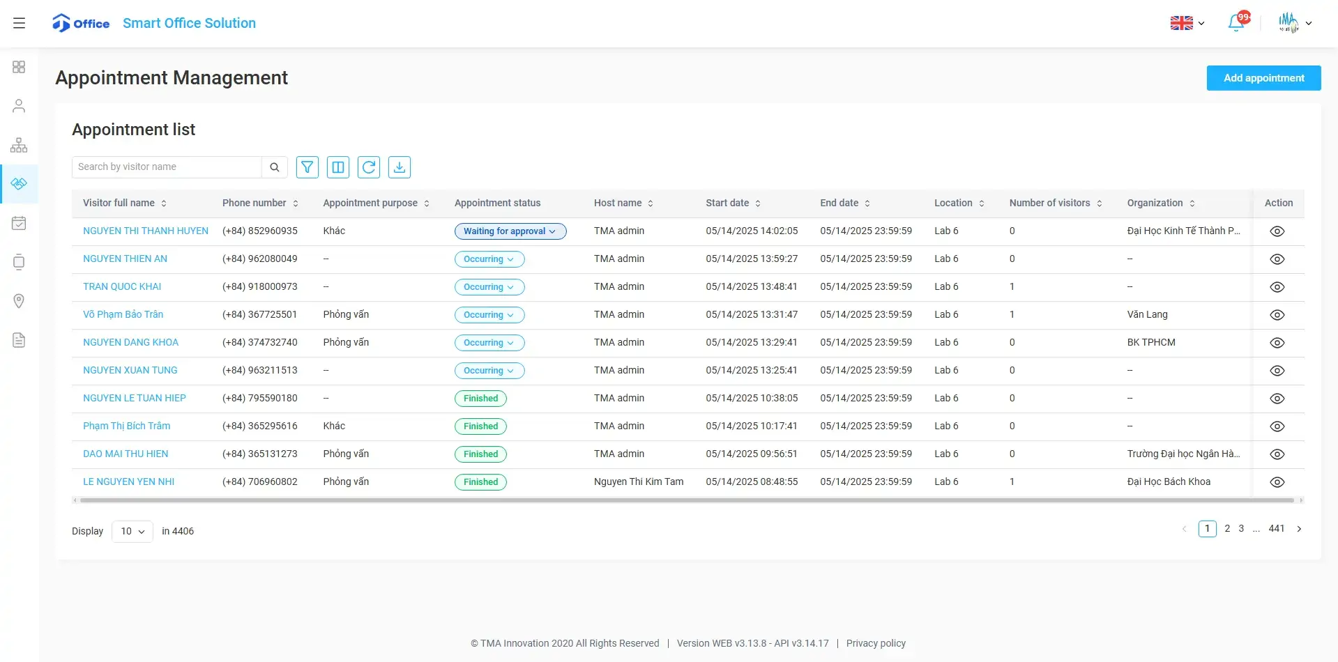
Task: Open the organization chart sidebar item
Action: coord(19,145)
